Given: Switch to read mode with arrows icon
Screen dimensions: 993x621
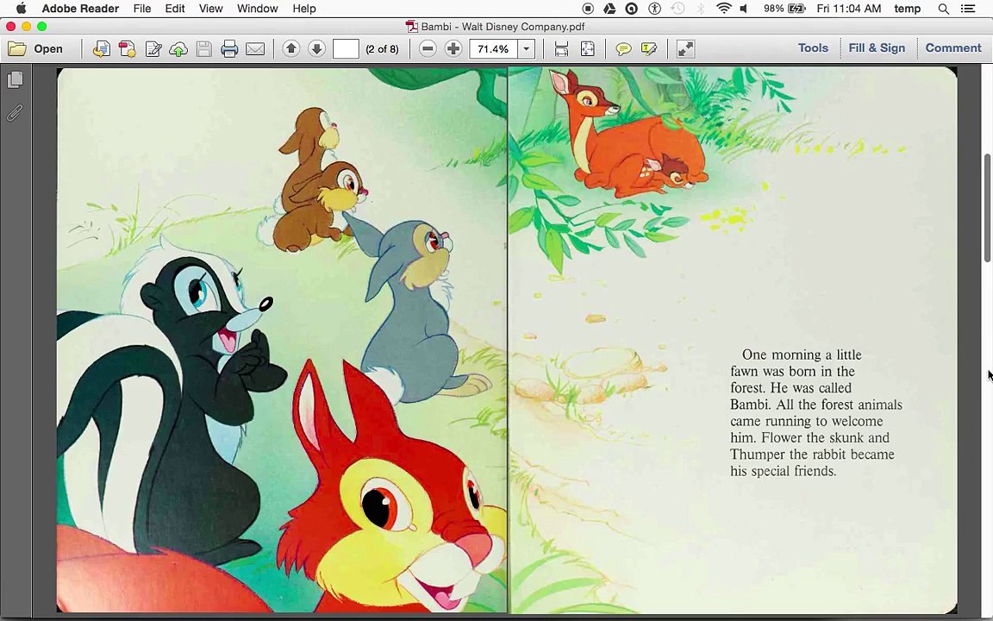Looking at the screenshot, I should tap(685, 49).
